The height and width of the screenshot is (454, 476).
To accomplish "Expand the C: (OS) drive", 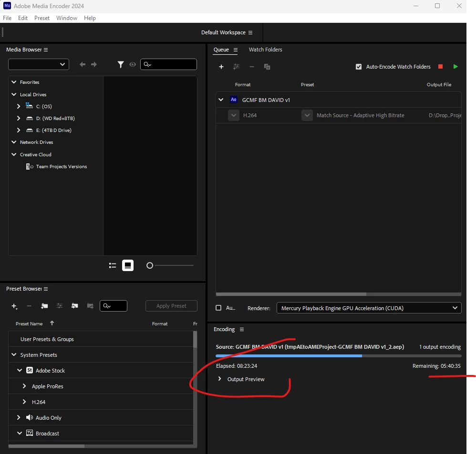I will [19, 106].
